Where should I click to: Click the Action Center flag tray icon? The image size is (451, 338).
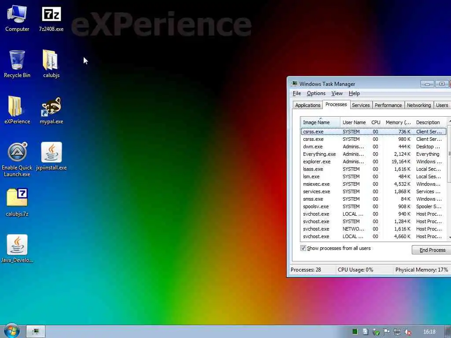[x=387, y=332]
